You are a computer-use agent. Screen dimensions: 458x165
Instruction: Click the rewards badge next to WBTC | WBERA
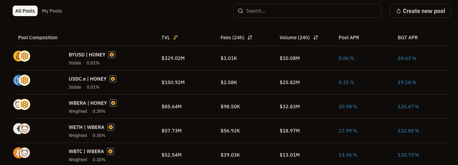point(110,151)
